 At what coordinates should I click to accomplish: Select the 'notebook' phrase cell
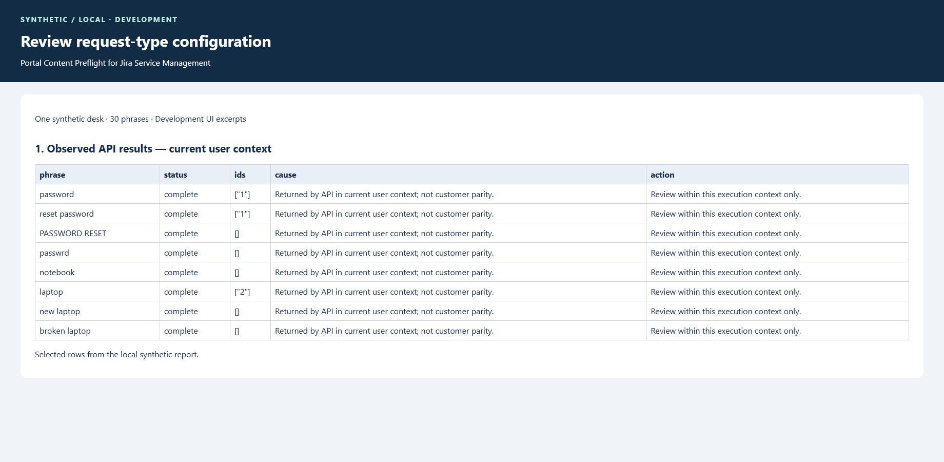pyautogui.click(x=97, y=272)
